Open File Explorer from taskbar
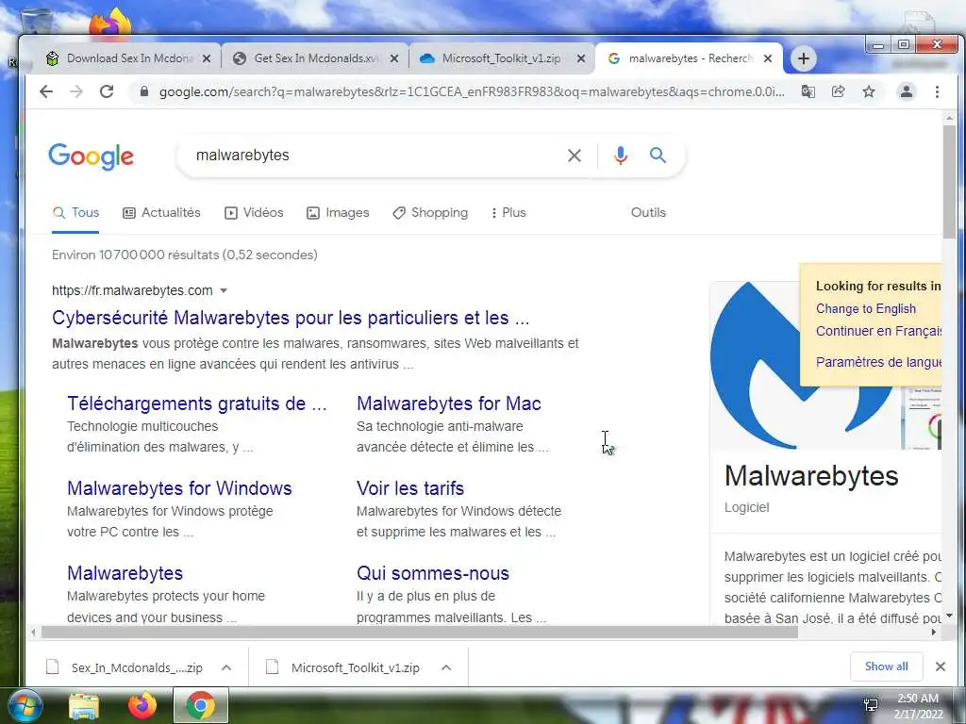Screen dimensions: 966x724 point(84,706)
